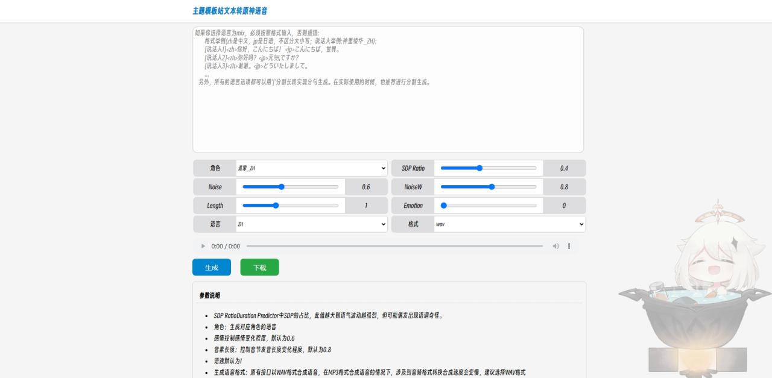Image resolution: width=772 pixels, height=378 pixels.
Task: Open the 格式 format dropdown
Action: coord(510,224)
